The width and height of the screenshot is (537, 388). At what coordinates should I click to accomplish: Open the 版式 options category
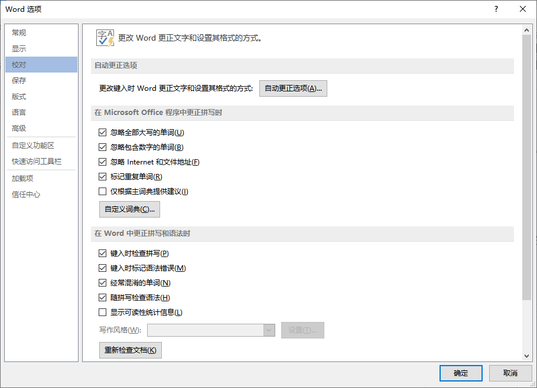[41, 96]
